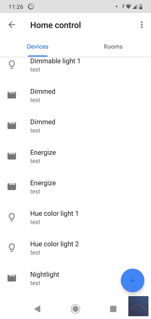
Task: Switch to the Rooms tab
Action: pos(113,47)
